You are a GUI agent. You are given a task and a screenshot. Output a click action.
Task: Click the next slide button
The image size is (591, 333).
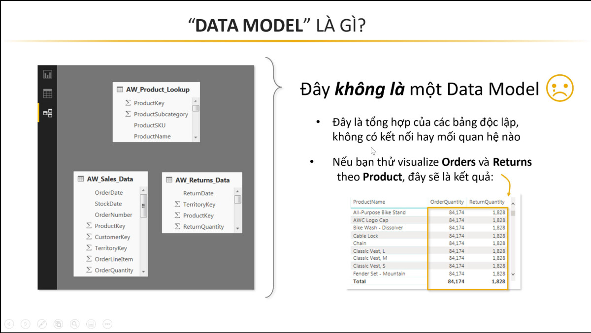point(26,324)
